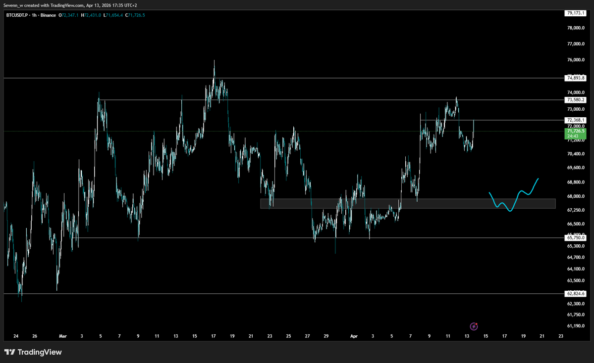Click the BTCUSDT.P symbol title
Image resolution: width=594 pixels, height=363 pixels.
click(17, 15)
